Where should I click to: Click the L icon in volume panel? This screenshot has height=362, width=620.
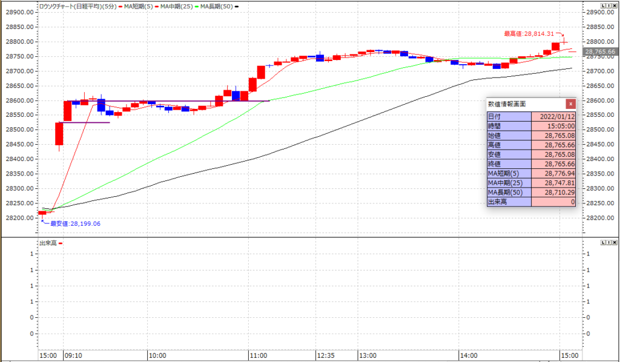[603, 242]
